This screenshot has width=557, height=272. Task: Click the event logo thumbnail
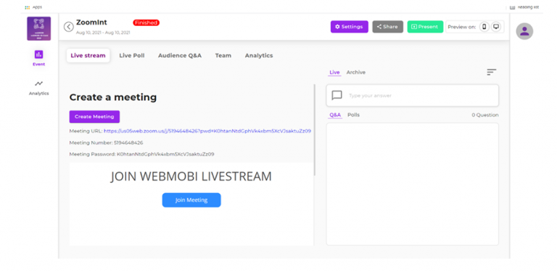[38, 29]
